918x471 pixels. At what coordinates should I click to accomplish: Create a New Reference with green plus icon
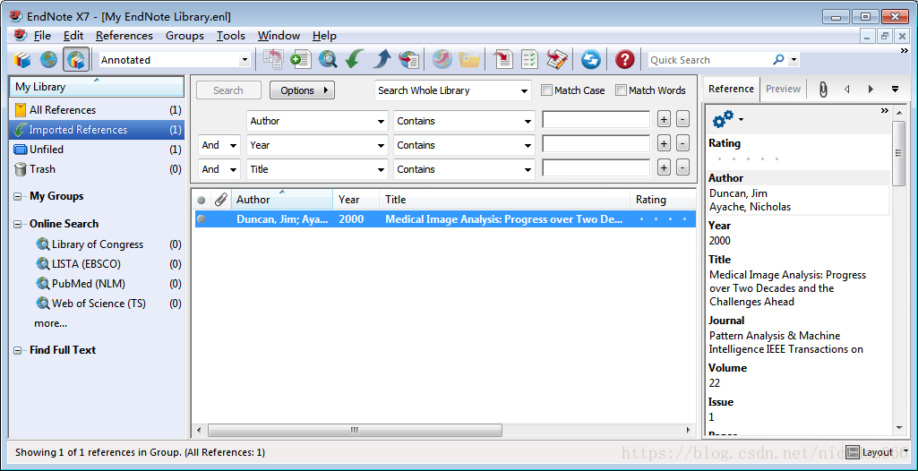coord(301,60)
